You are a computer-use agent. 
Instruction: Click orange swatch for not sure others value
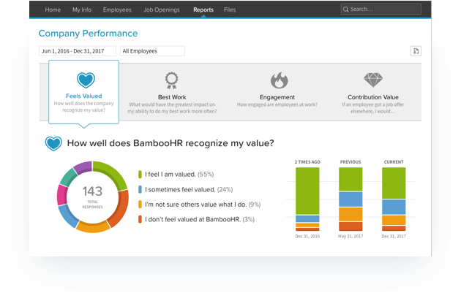[x=140, y=205]
